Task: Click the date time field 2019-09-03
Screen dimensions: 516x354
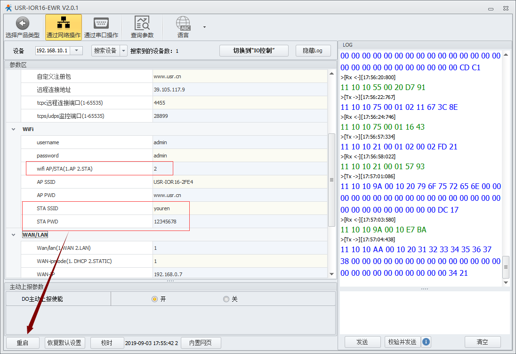Action: (x=152, y=343)
